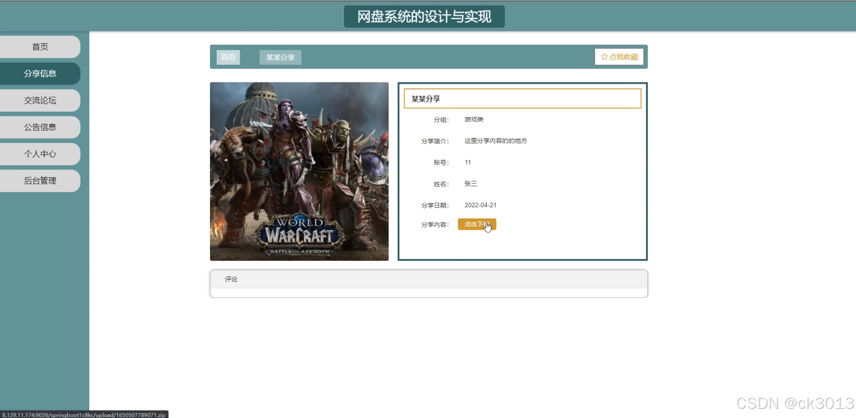
Task: Click the 点击下载 download button
Action: tap(477, 224)
